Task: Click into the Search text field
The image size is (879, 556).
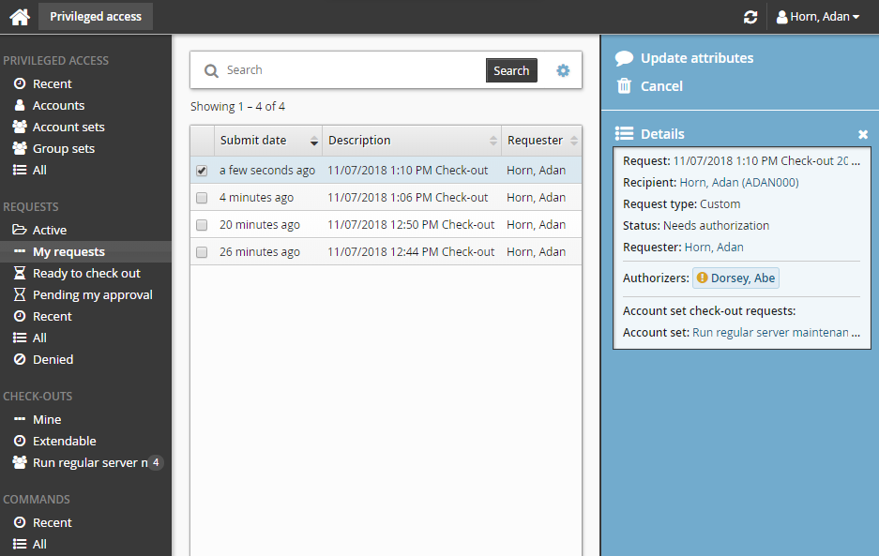Action: point(352,70)
